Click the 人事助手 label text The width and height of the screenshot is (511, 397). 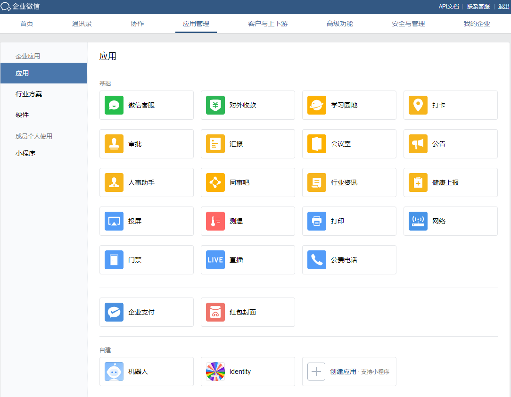click(x=141, y=182)
